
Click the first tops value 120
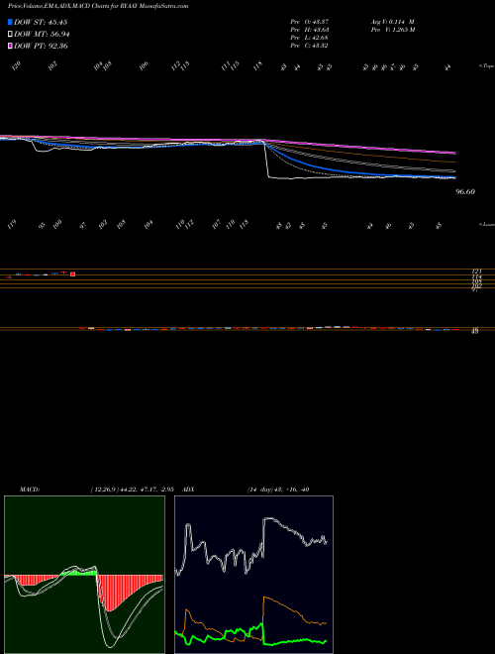[x=17, y=65]
